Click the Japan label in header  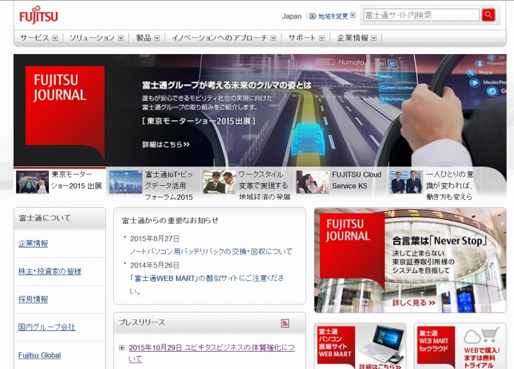[x=292, y=16]
